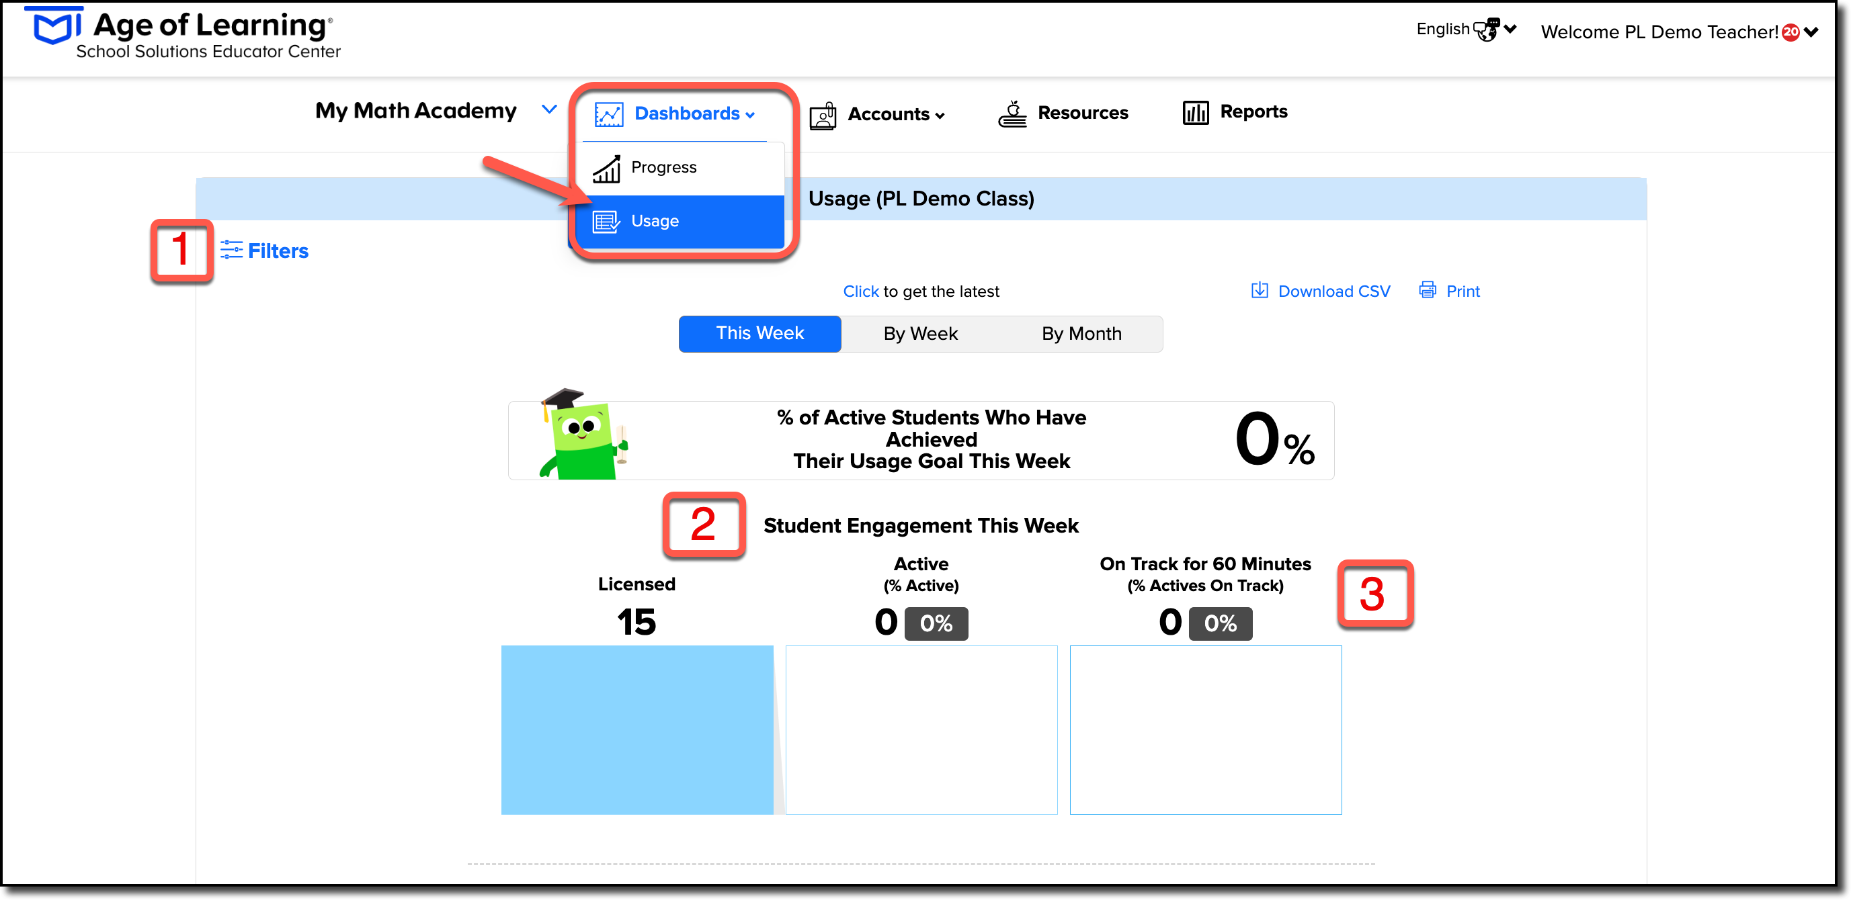This screenshot has width=1851, height=900.
Task: Click the Dashboards chart icon
Action: tap(609, 114)
